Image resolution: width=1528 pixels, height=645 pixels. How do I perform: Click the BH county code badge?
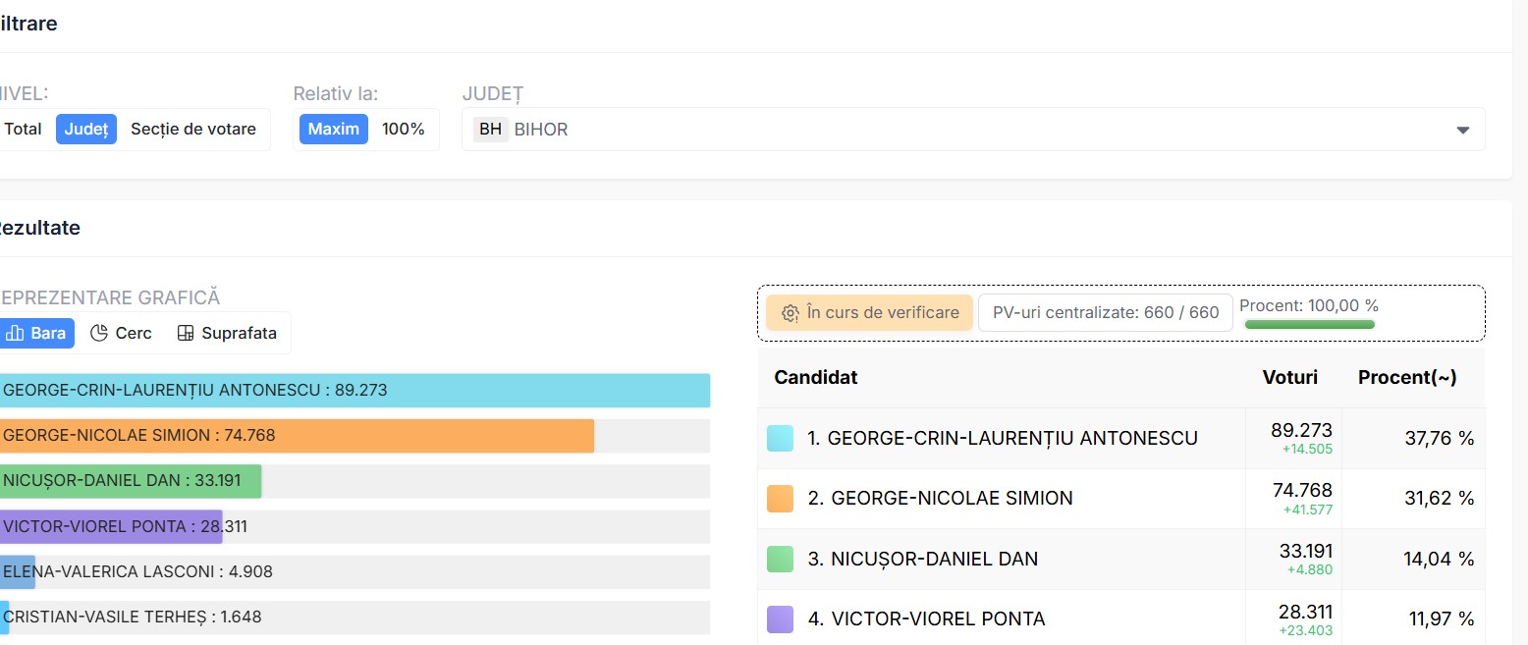pos(490,130)
